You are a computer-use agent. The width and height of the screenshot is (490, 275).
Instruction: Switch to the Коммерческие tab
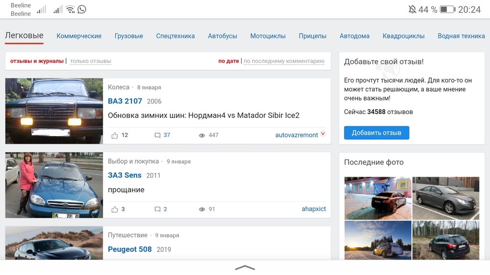click(x=79, y=36)
